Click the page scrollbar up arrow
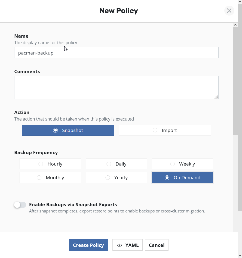This screenshot has width=242, height=258. click(240, 2)
